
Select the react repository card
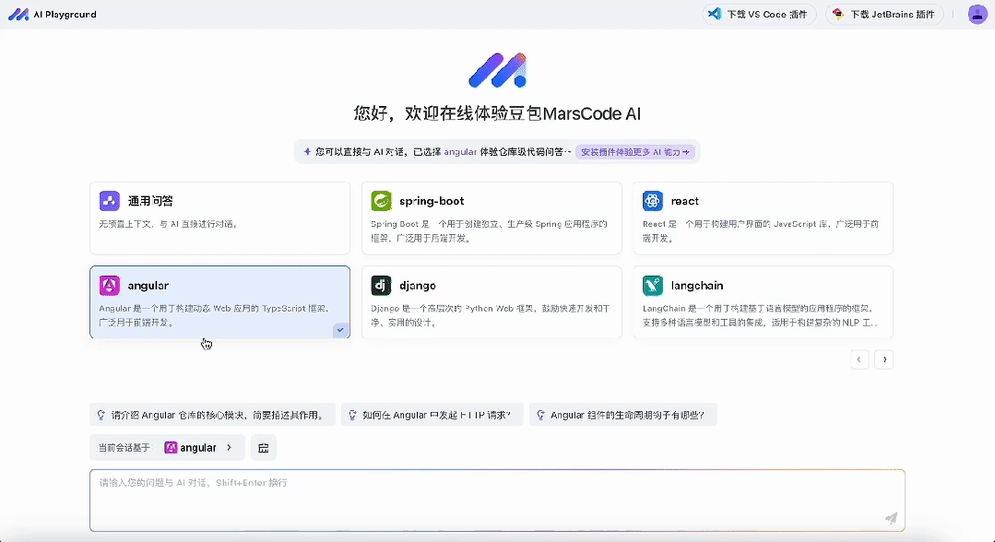(763, 218)
